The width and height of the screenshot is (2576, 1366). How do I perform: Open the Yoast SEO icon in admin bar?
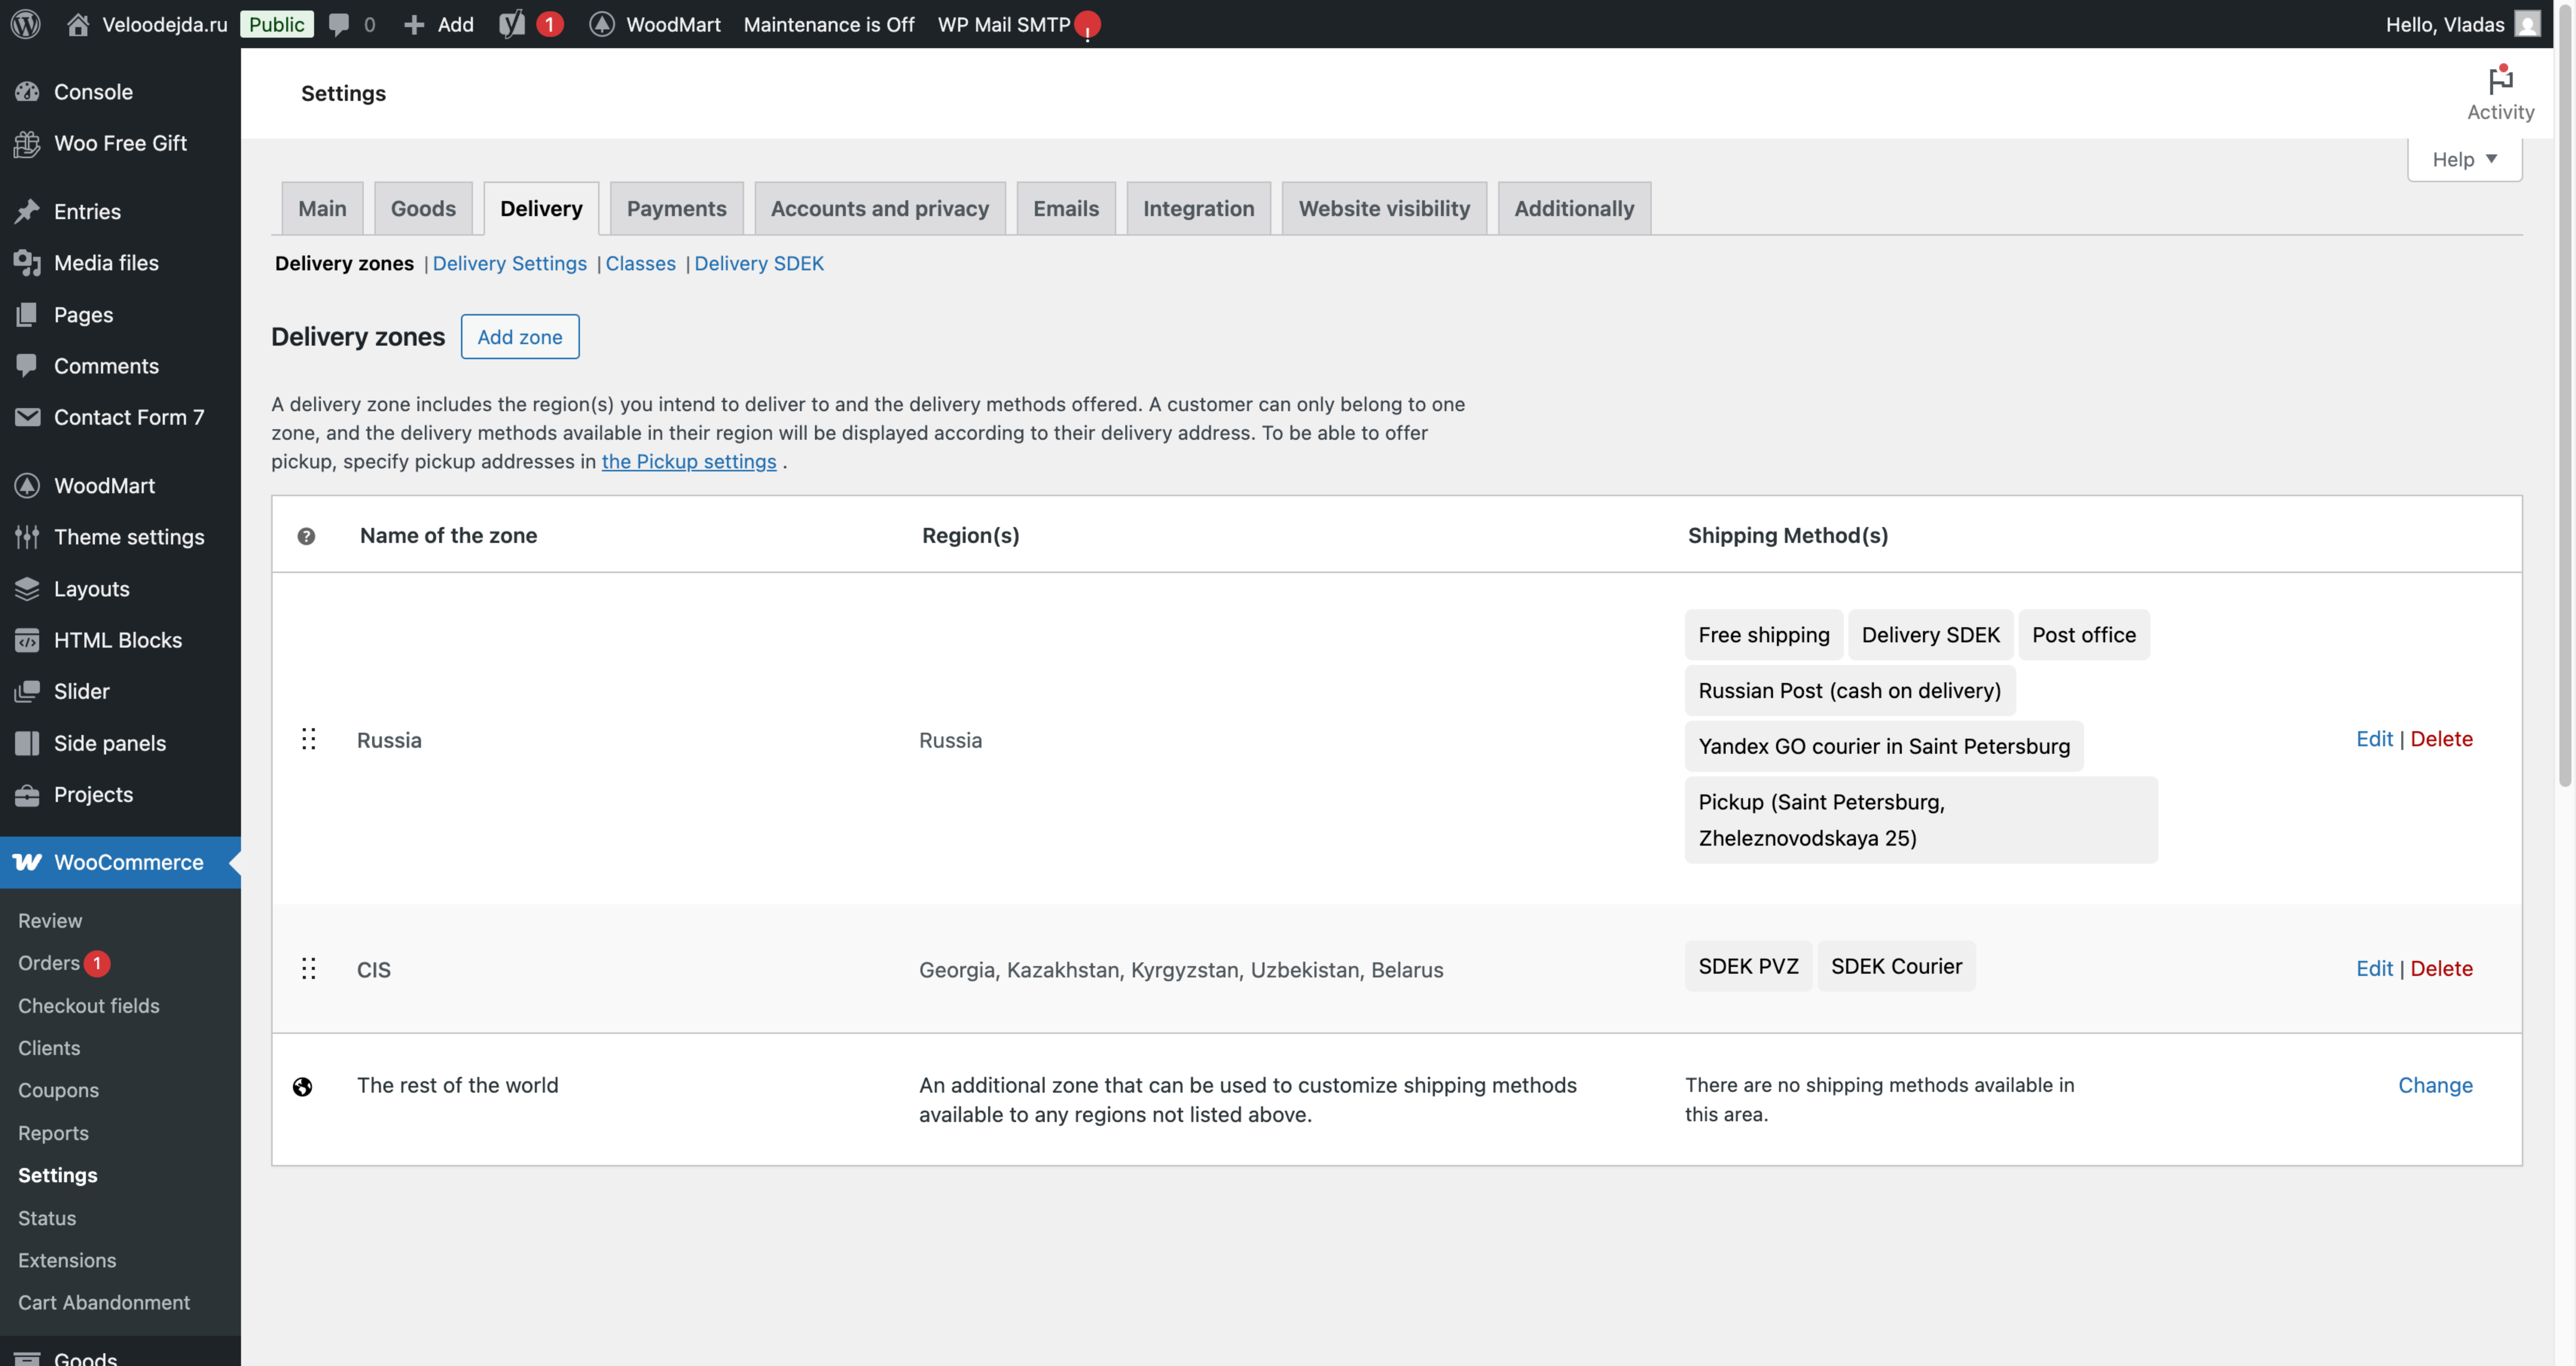(512, 24)
